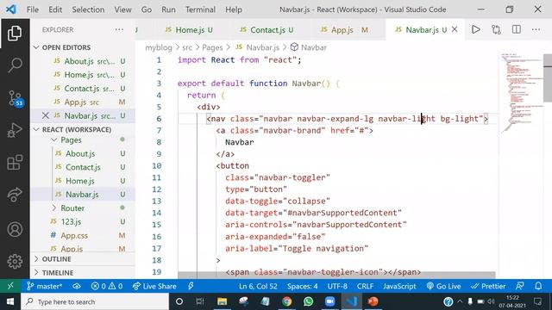Click the src breadcrumb segment
Image resolution: width=552 pixels, height=310 pixels.
click(x=187, y=47)
